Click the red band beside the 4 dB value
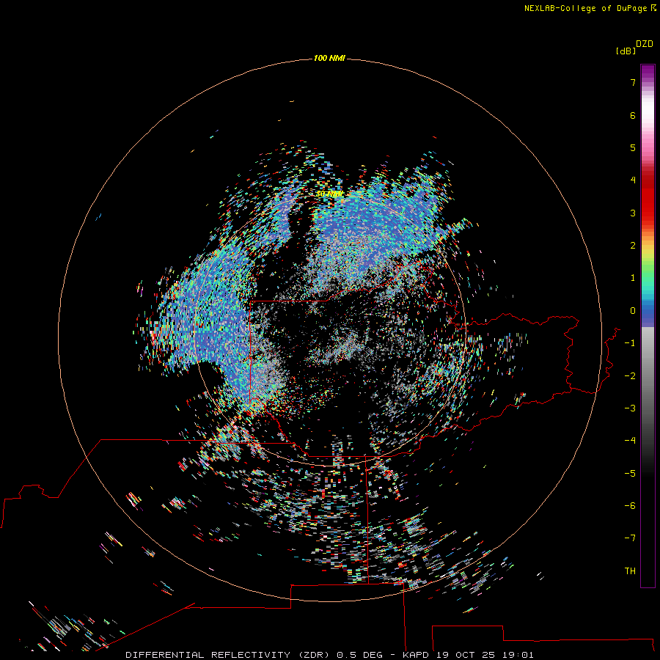 point(648,180)
